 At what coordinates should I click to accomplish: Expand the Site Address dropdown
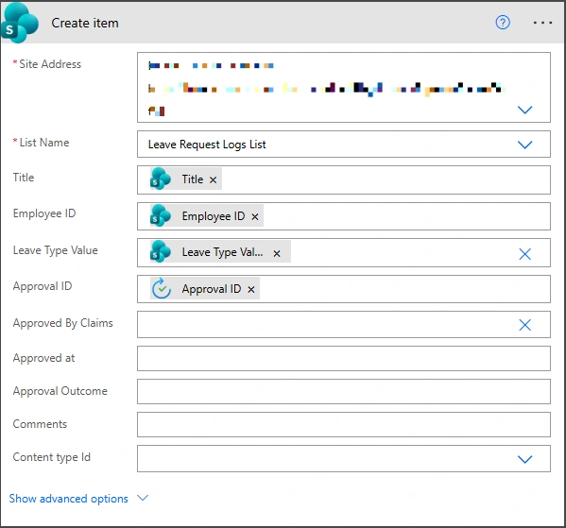(524, 110)
